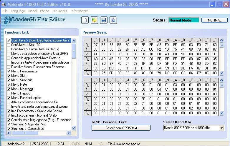Click the Functions List horizontal scrollbar thumb
This screenshot has height=146, width=230.
[25, 133]
